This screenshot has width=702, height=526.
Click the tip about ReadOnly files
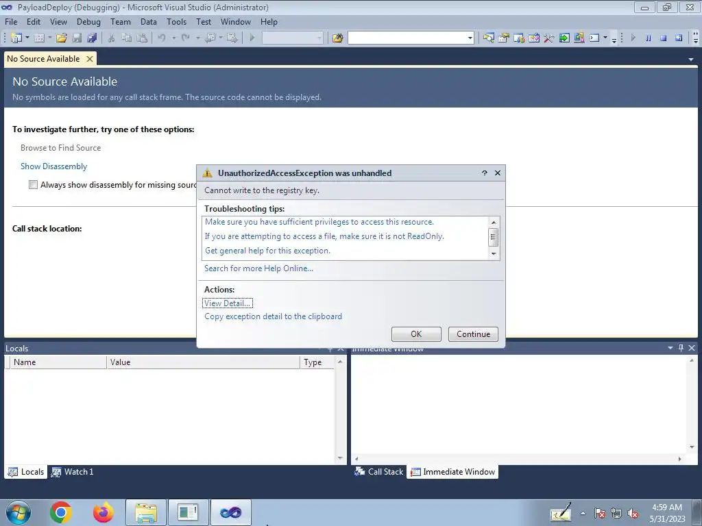click(x=324, y=236)
